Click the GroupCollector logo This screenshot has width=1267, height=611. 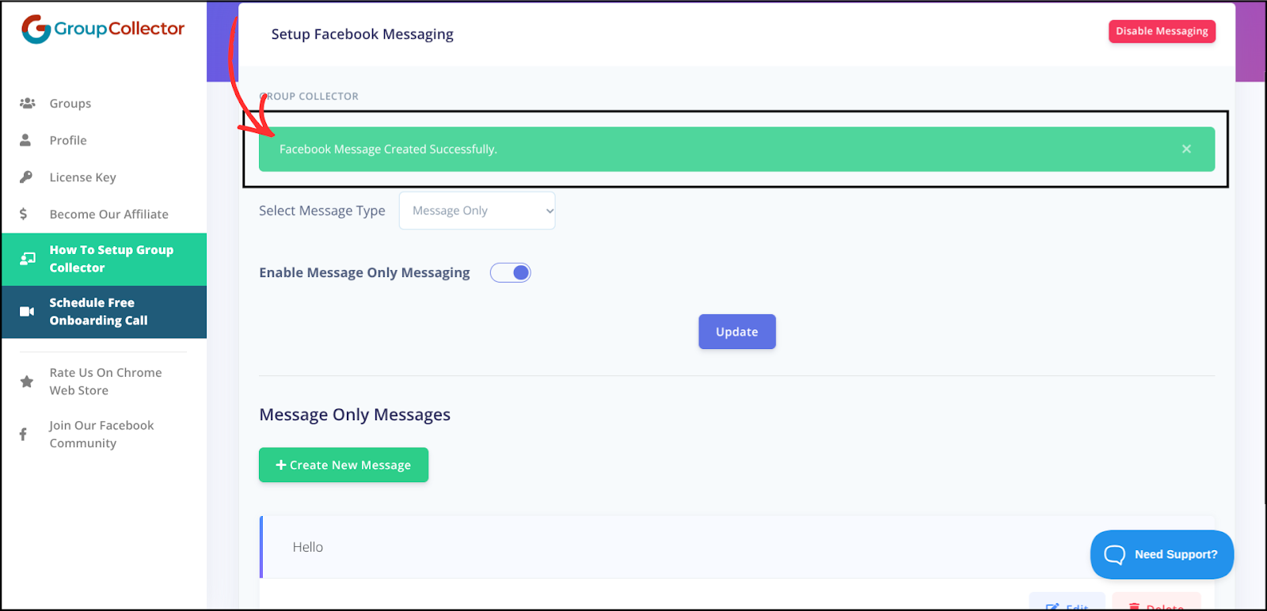click(x=103, y=29)
